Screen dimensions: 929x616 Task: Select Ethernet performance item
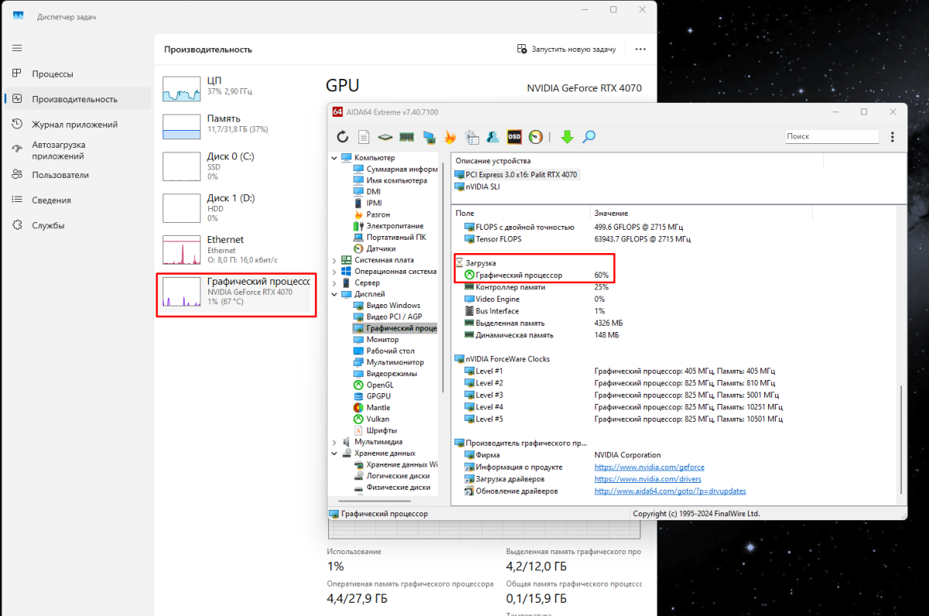click(x=235, y=250)
